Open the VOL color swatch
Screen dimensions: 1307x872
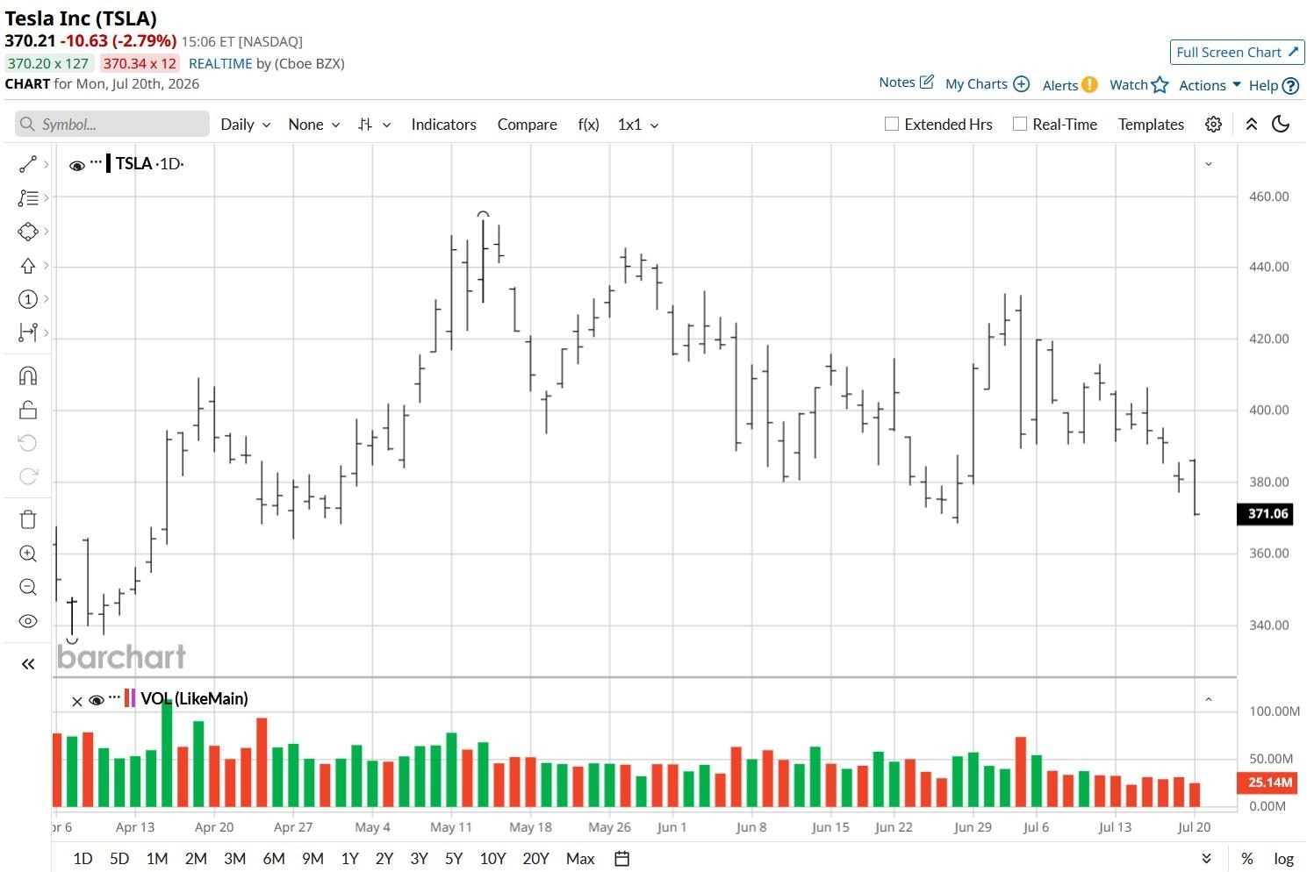pos(131,698)
